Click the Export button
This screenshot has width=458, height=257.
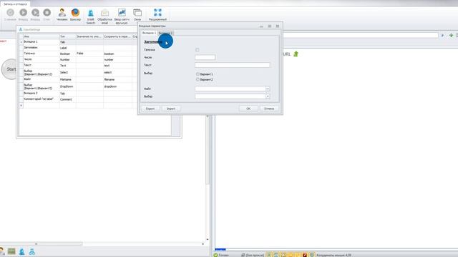pos(150,109)
